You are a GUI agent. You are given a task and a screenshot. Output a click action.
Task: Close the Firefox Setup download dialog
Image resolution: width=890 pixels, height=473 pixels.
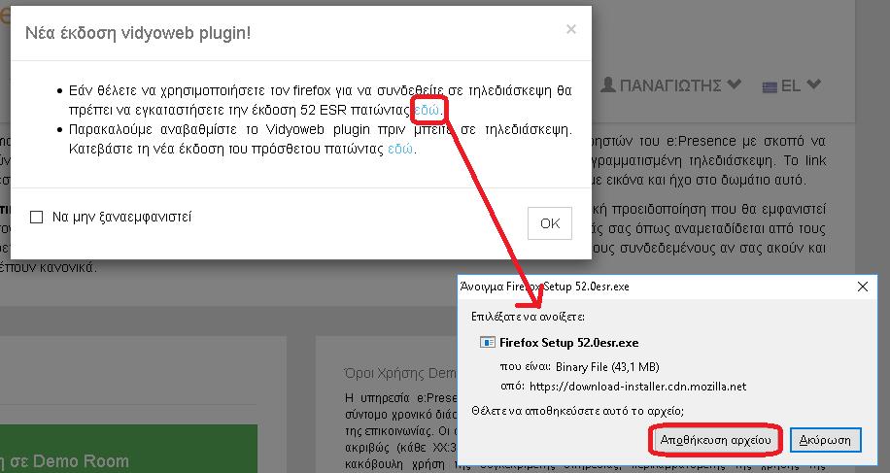click(862, 287)
